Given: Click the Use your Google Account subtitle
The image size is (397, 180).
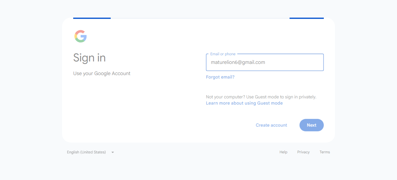Looking at the screenshot, I should (102, 74).
